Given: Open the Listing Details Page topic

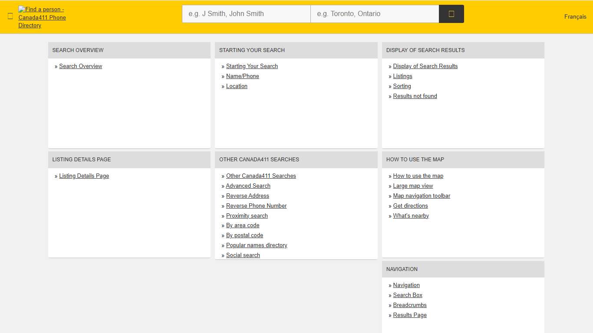Looking at the screenshot, I should click(x=84, y=176).
